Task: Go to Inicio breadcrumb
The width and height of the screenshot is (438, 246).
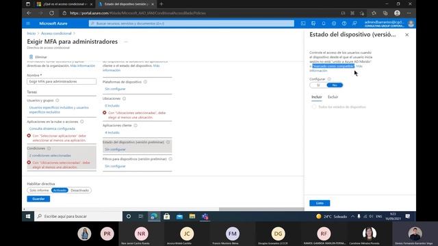Action: coord(31,33)
